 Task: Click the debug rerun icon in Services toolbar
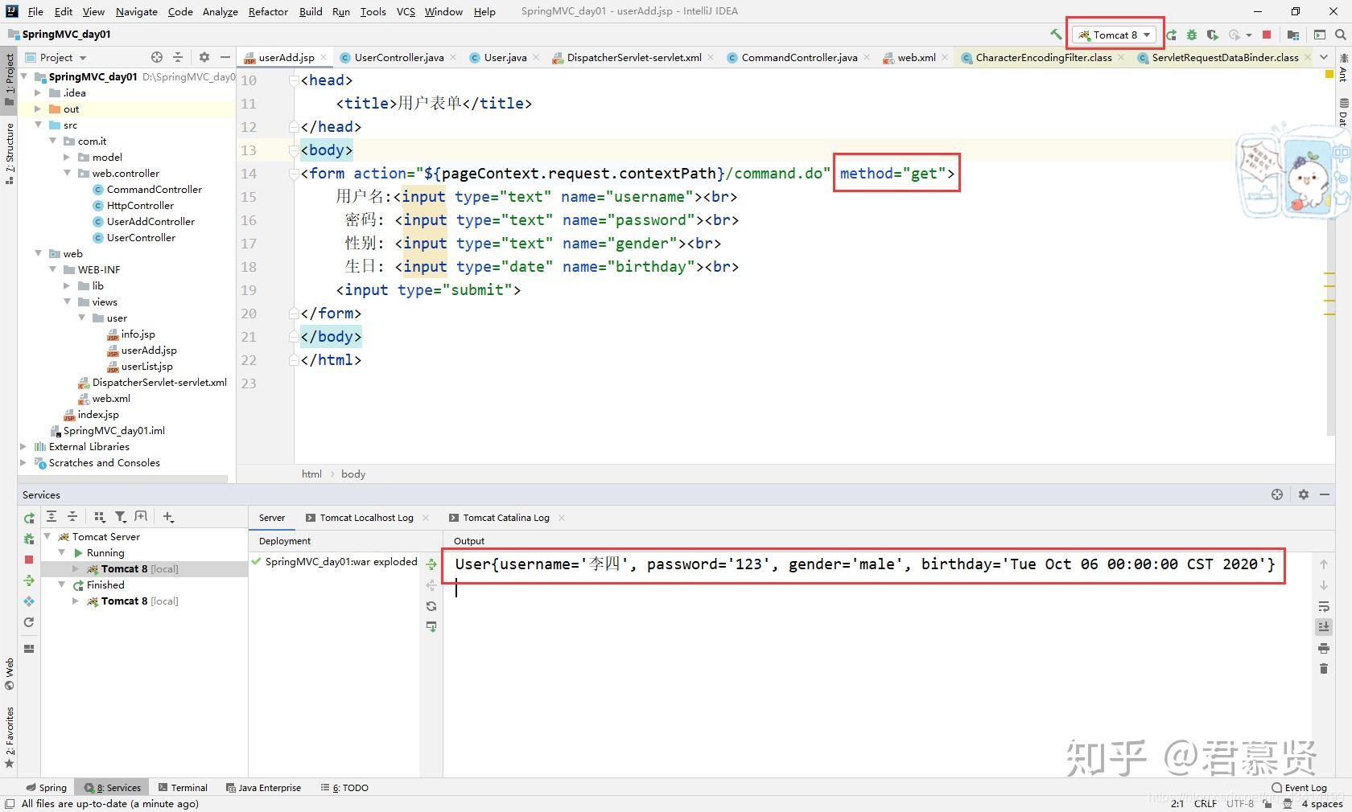(x=29, y=539)
